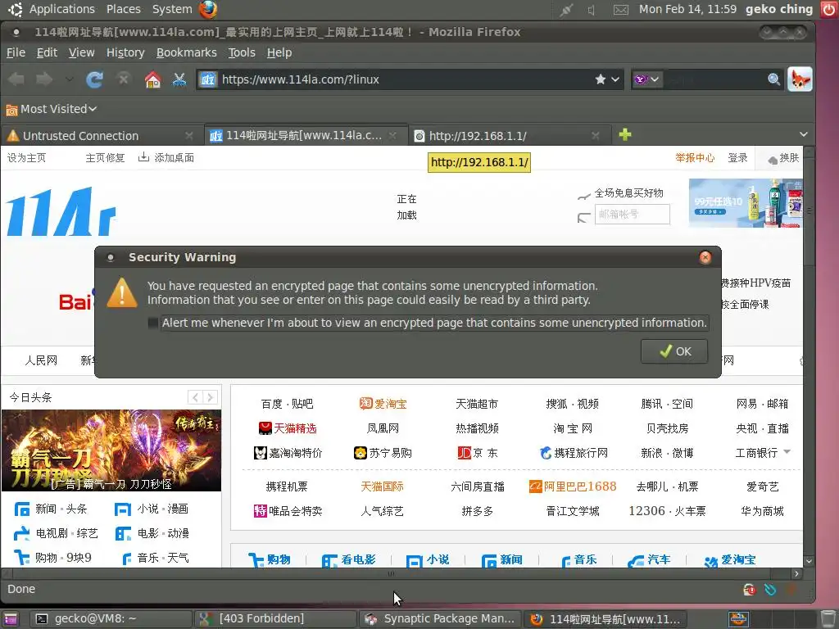Stop loading with the X toolbar icon
Viewport: 839px width, 629px height.
click(x=124, y=79)
